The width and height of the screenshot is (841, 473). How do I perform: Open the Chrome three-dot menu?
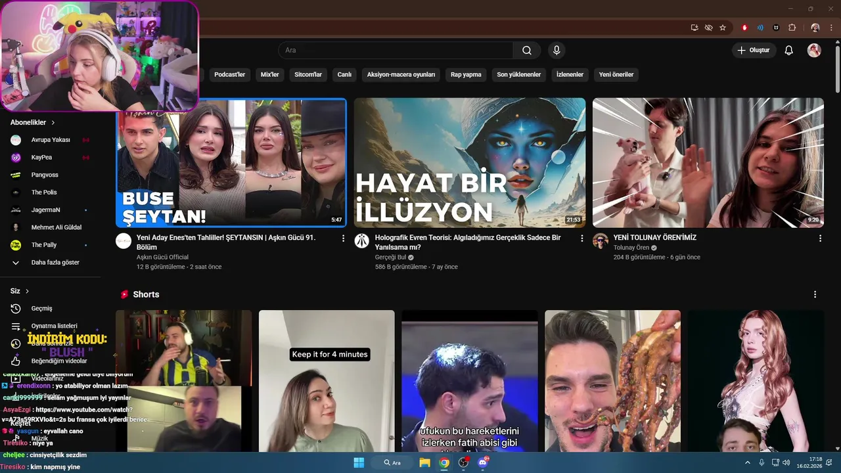pos(832,28)
